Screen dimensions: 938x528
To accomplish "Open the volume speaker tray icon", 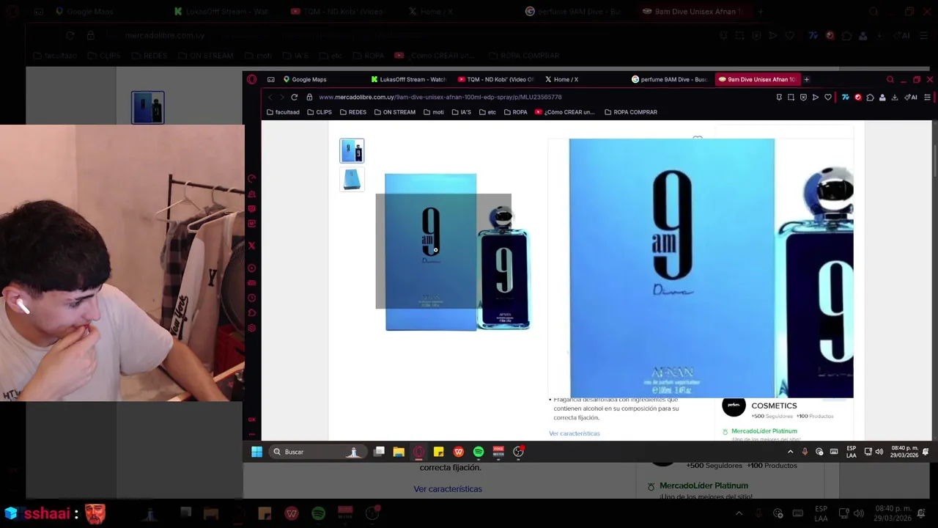I will pyautogui.click(x=879, y=452).
